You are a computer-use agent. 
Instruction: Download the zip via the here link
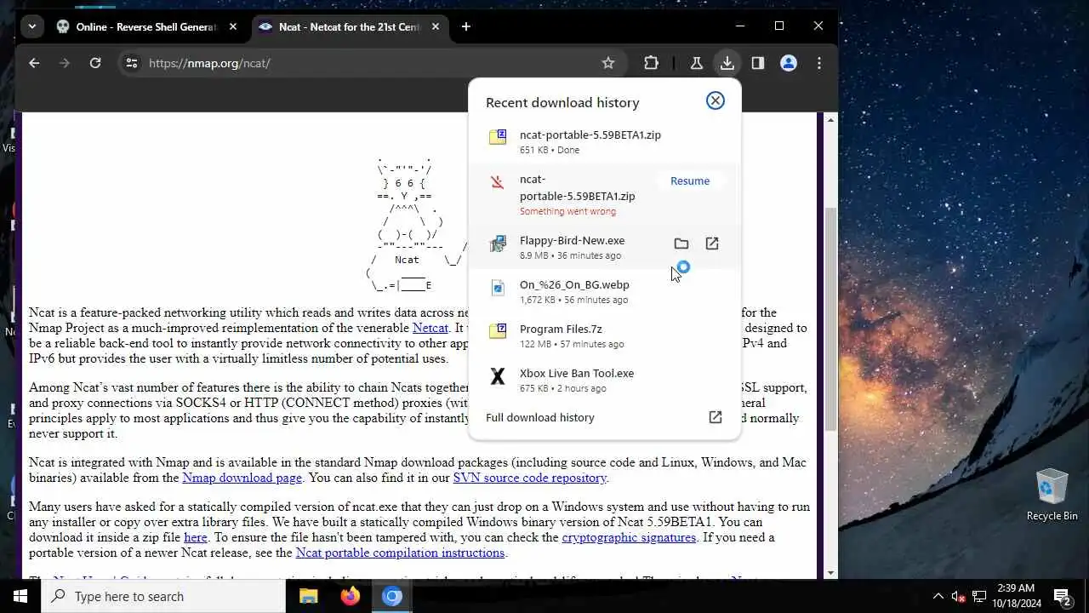click(x=196, y=537)
